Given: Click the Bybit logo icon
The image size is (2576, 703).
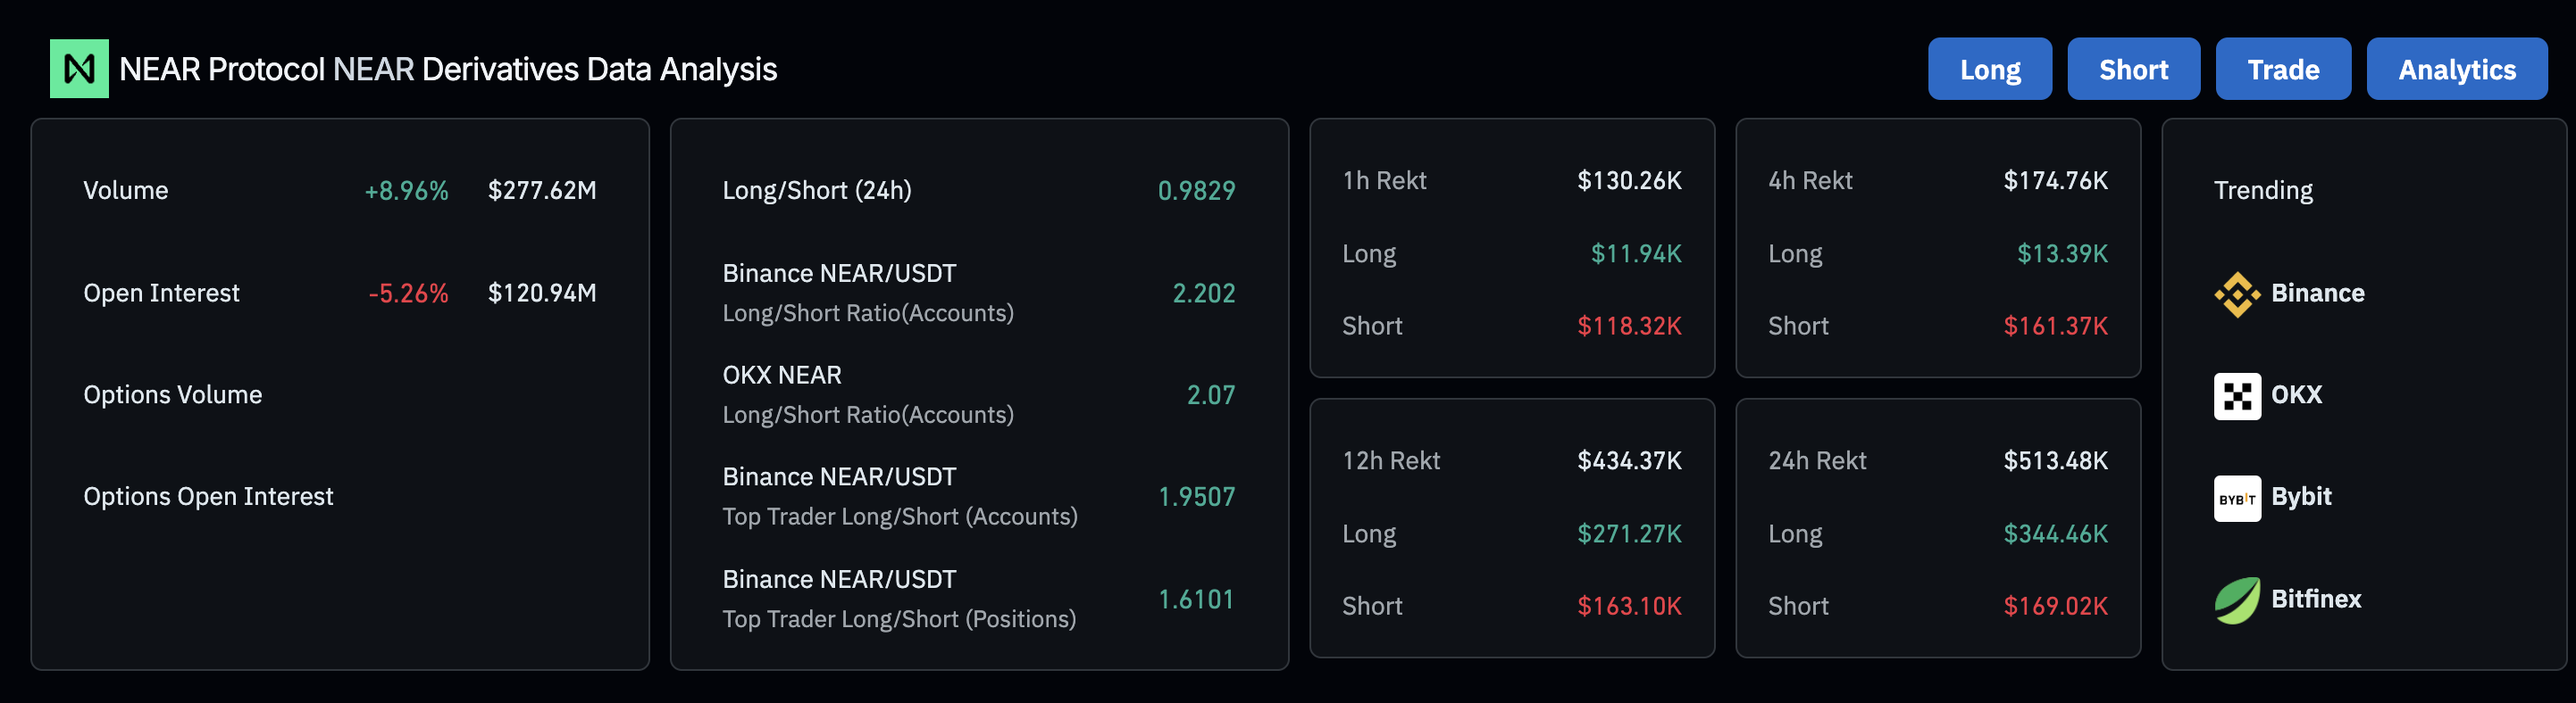Looking at the screenshot, I should 2236,497.
